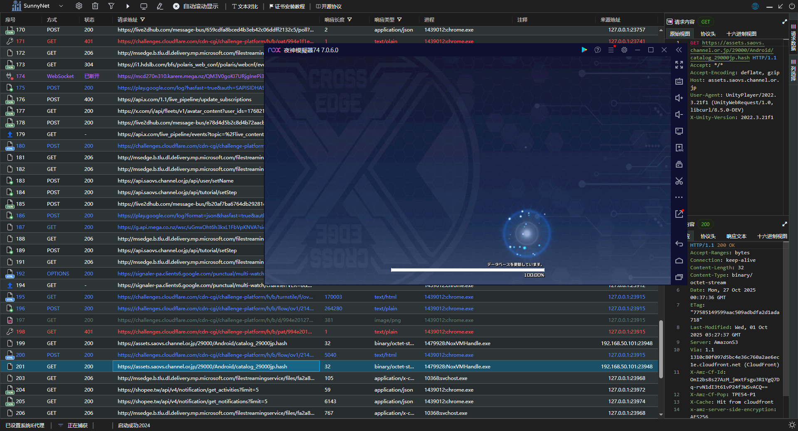Expand the request content panel
Image resolution: width=798 pixels, height=431 pixels.
pyautogui.click(x=785, y=22)
